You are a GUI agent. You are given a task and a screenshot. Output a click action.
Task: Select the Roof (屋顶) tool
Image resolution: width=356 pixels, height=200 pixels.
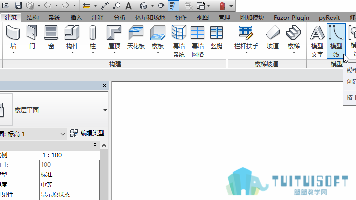click(114, 38)
